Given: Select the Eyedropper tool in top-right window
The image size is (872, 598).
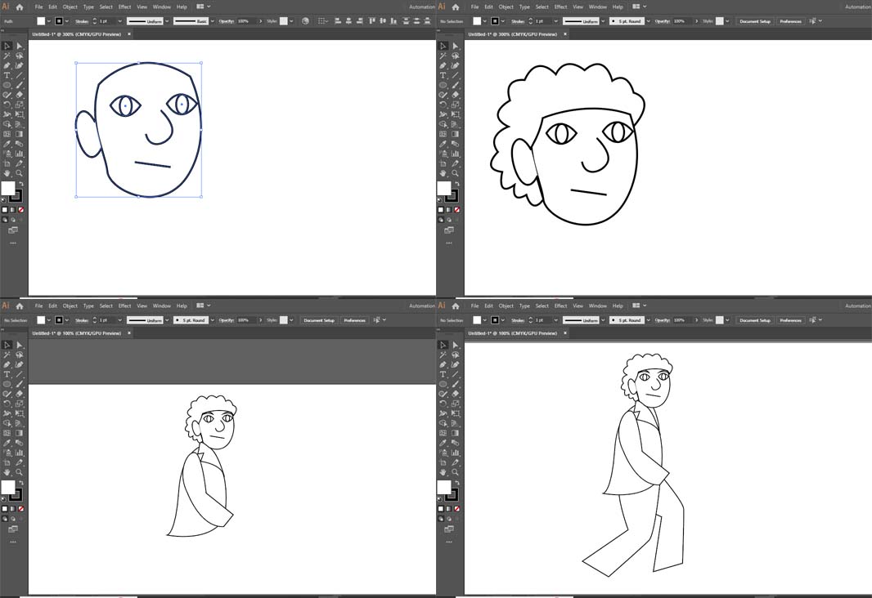Looking at the screenshot, I should (443, 144).
